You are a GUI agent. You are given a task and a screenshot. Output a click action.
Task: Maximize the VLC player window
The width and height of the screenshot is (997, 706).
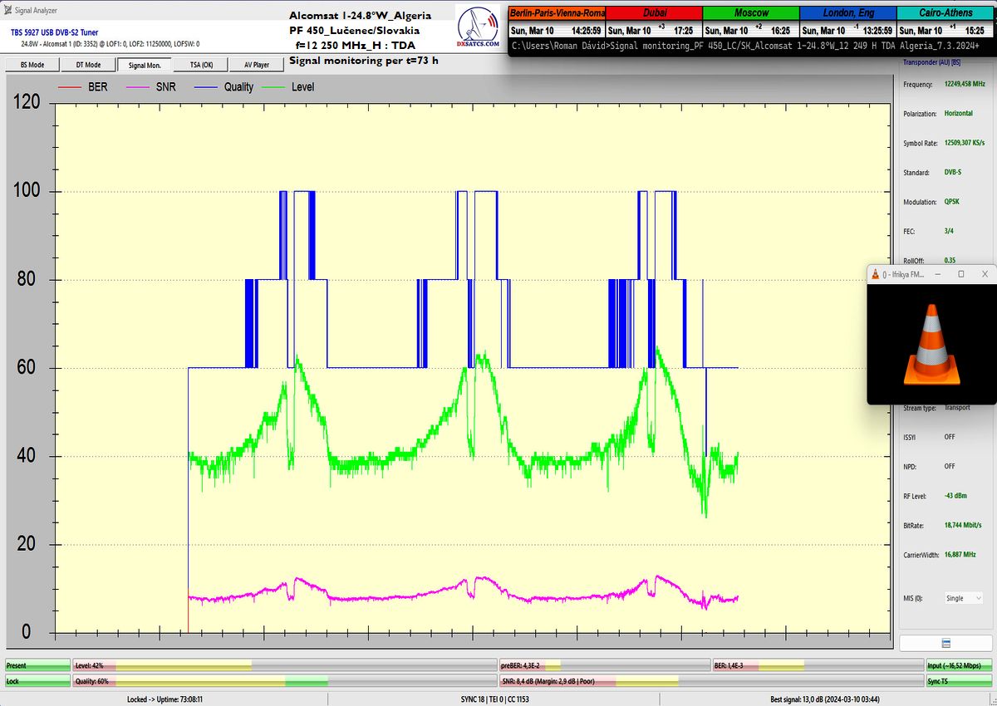tap(961, 274)
